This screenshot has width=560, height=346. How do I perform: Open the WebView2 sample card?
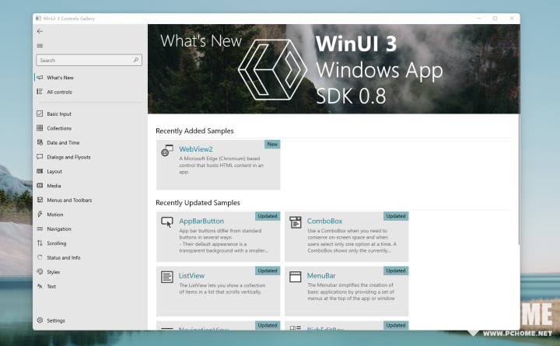click(x=218, y=165)
